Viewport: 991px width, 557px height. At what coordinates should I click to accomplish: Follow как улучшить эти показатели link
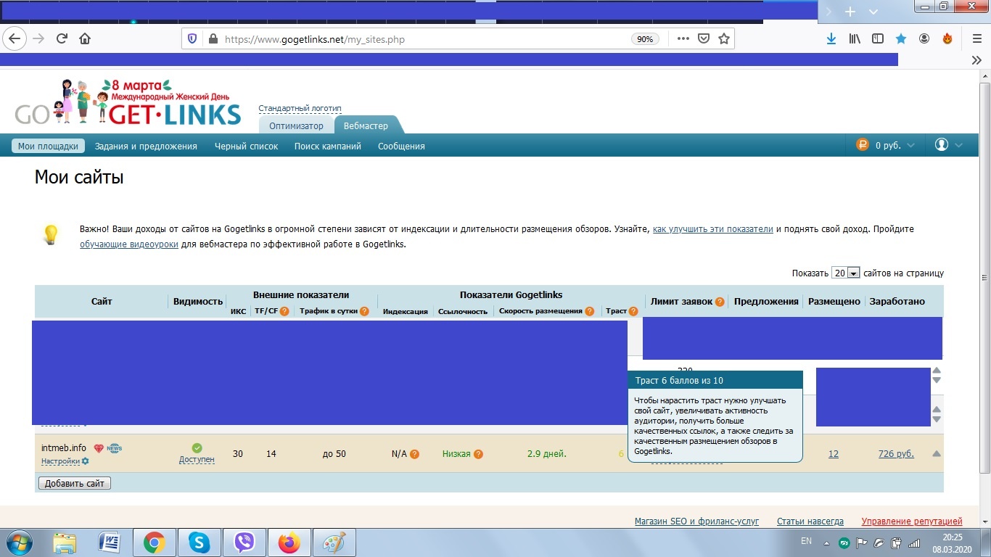[713, 229]
